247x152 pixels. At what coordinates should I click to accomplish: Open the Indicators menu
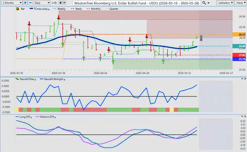(225, 3)
